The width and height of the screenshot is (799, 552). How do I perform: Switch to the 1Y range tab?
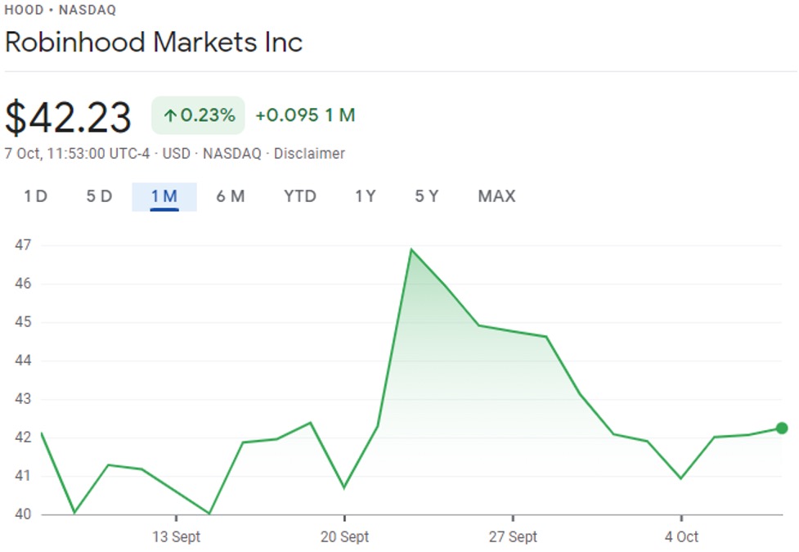tap(366, 196)
